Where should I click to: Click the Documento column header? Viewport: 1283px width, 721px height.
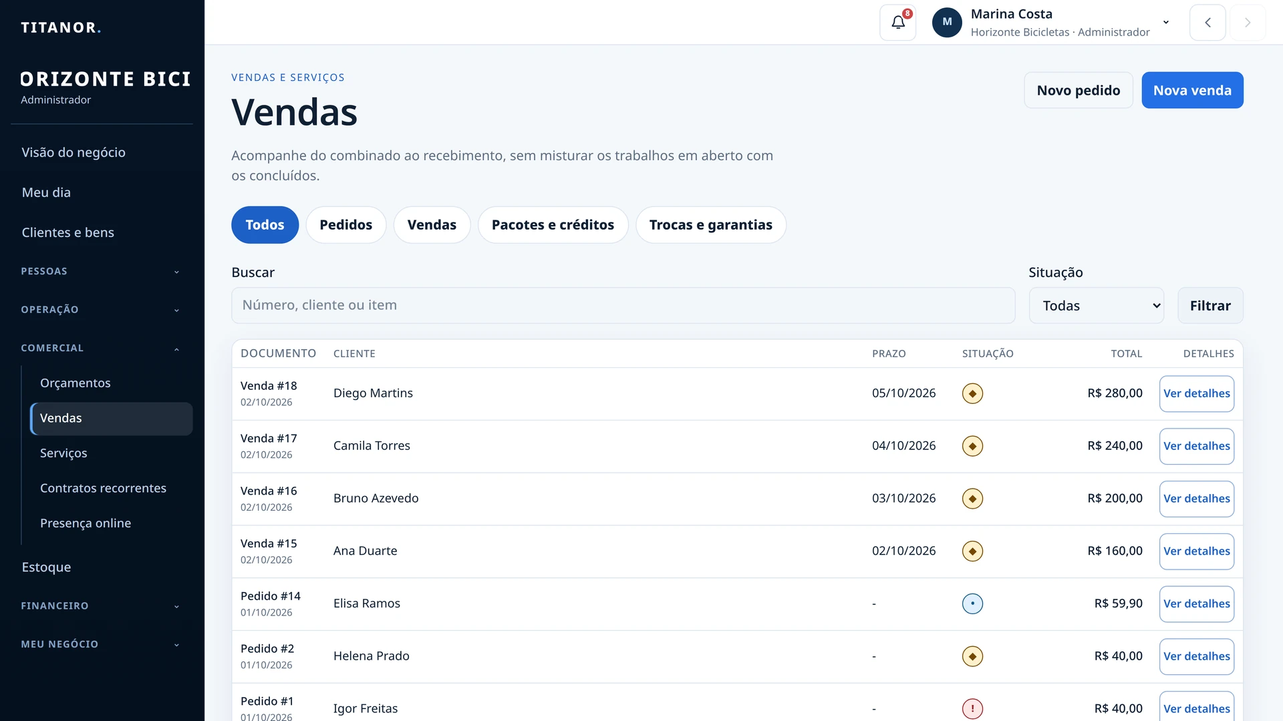278,354
